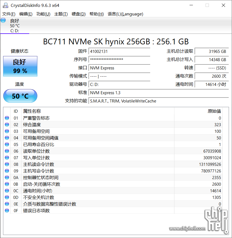This screenshot has width=232, height=238.
Task: Select the 启动-关闭循环次数 attribute name
Action: click(42, 184)
